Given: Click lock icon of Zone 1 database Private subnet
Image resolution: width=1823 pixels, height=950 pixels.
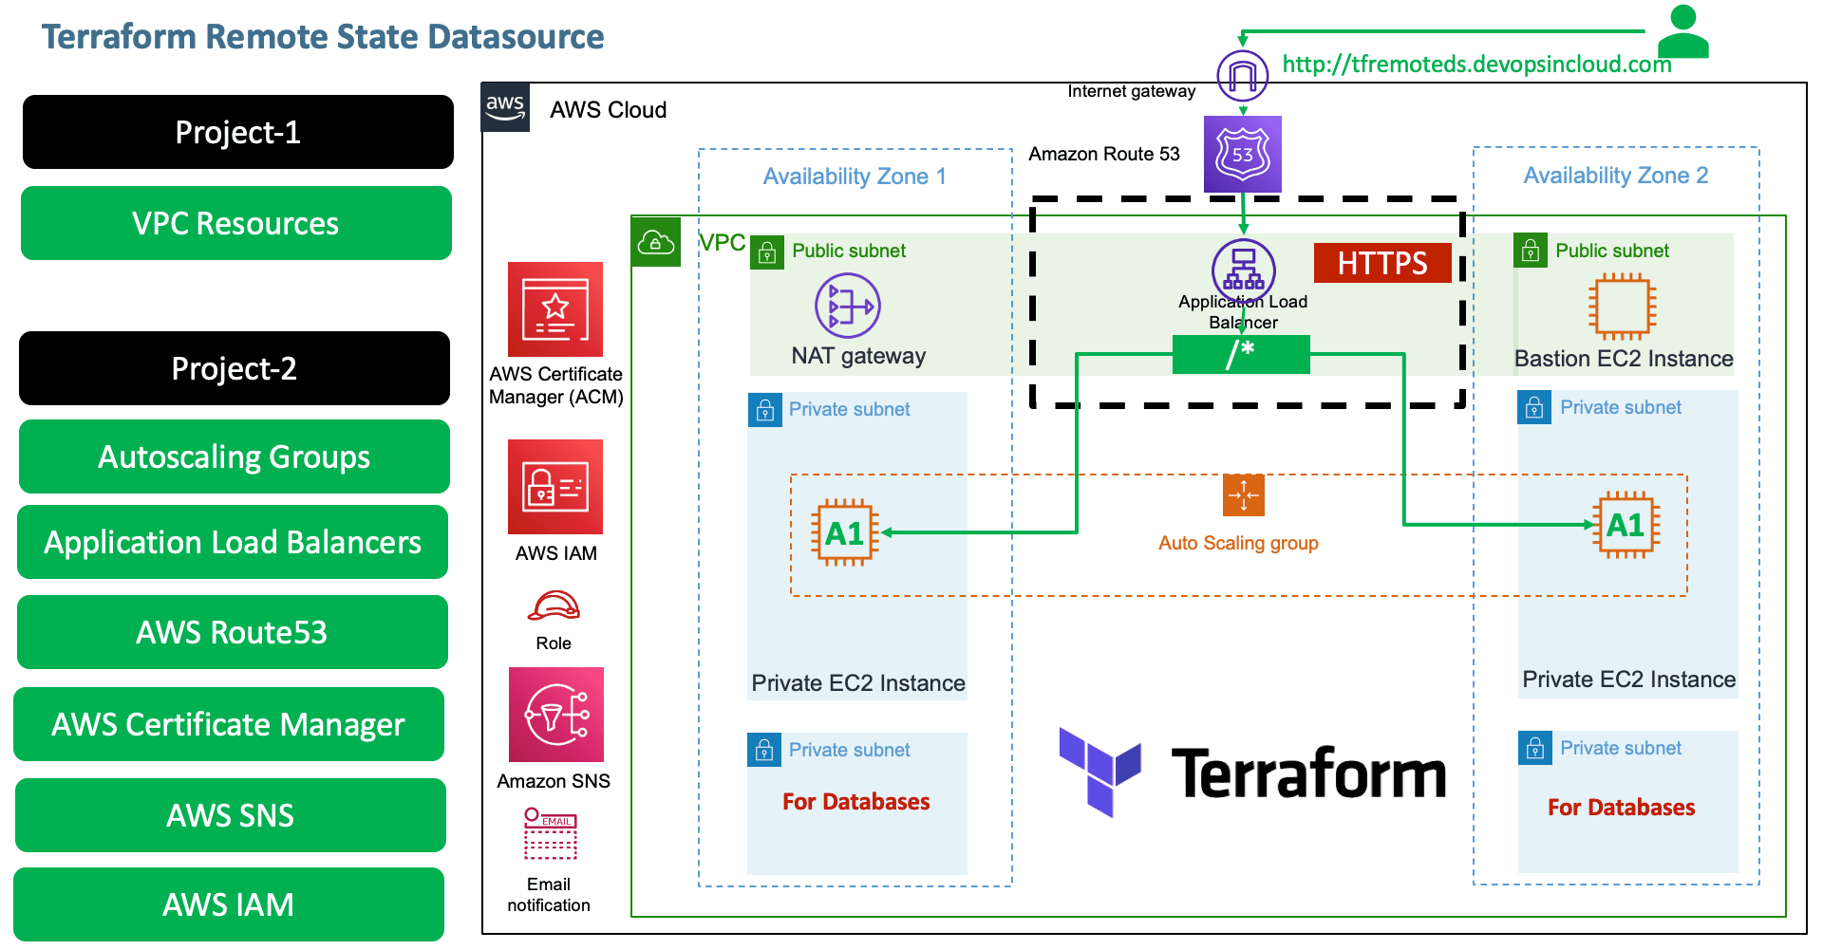Looking at the screenshot, I should coord(764,751).
